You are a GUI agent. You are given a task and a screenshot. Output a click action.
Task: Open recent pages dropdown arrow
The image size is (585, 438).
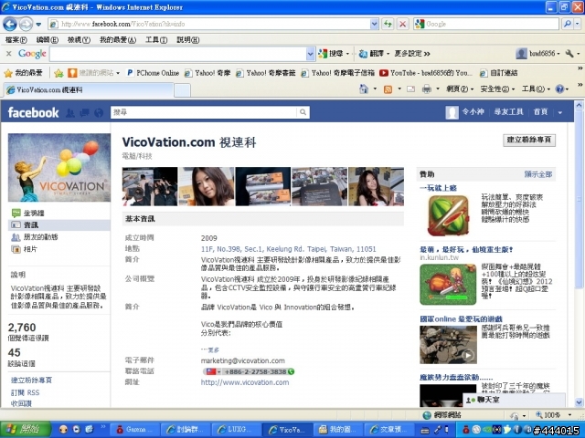tap(38, 25)
